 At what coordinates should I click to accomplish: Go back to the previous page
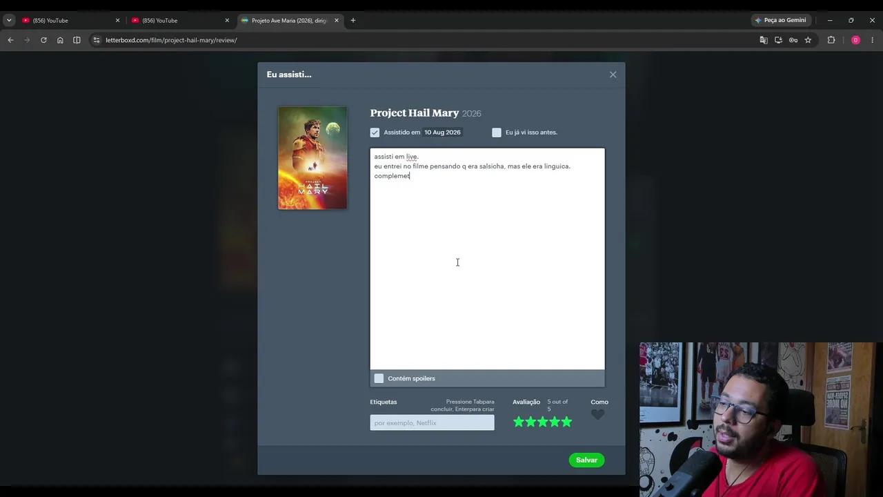coord(10,40)
